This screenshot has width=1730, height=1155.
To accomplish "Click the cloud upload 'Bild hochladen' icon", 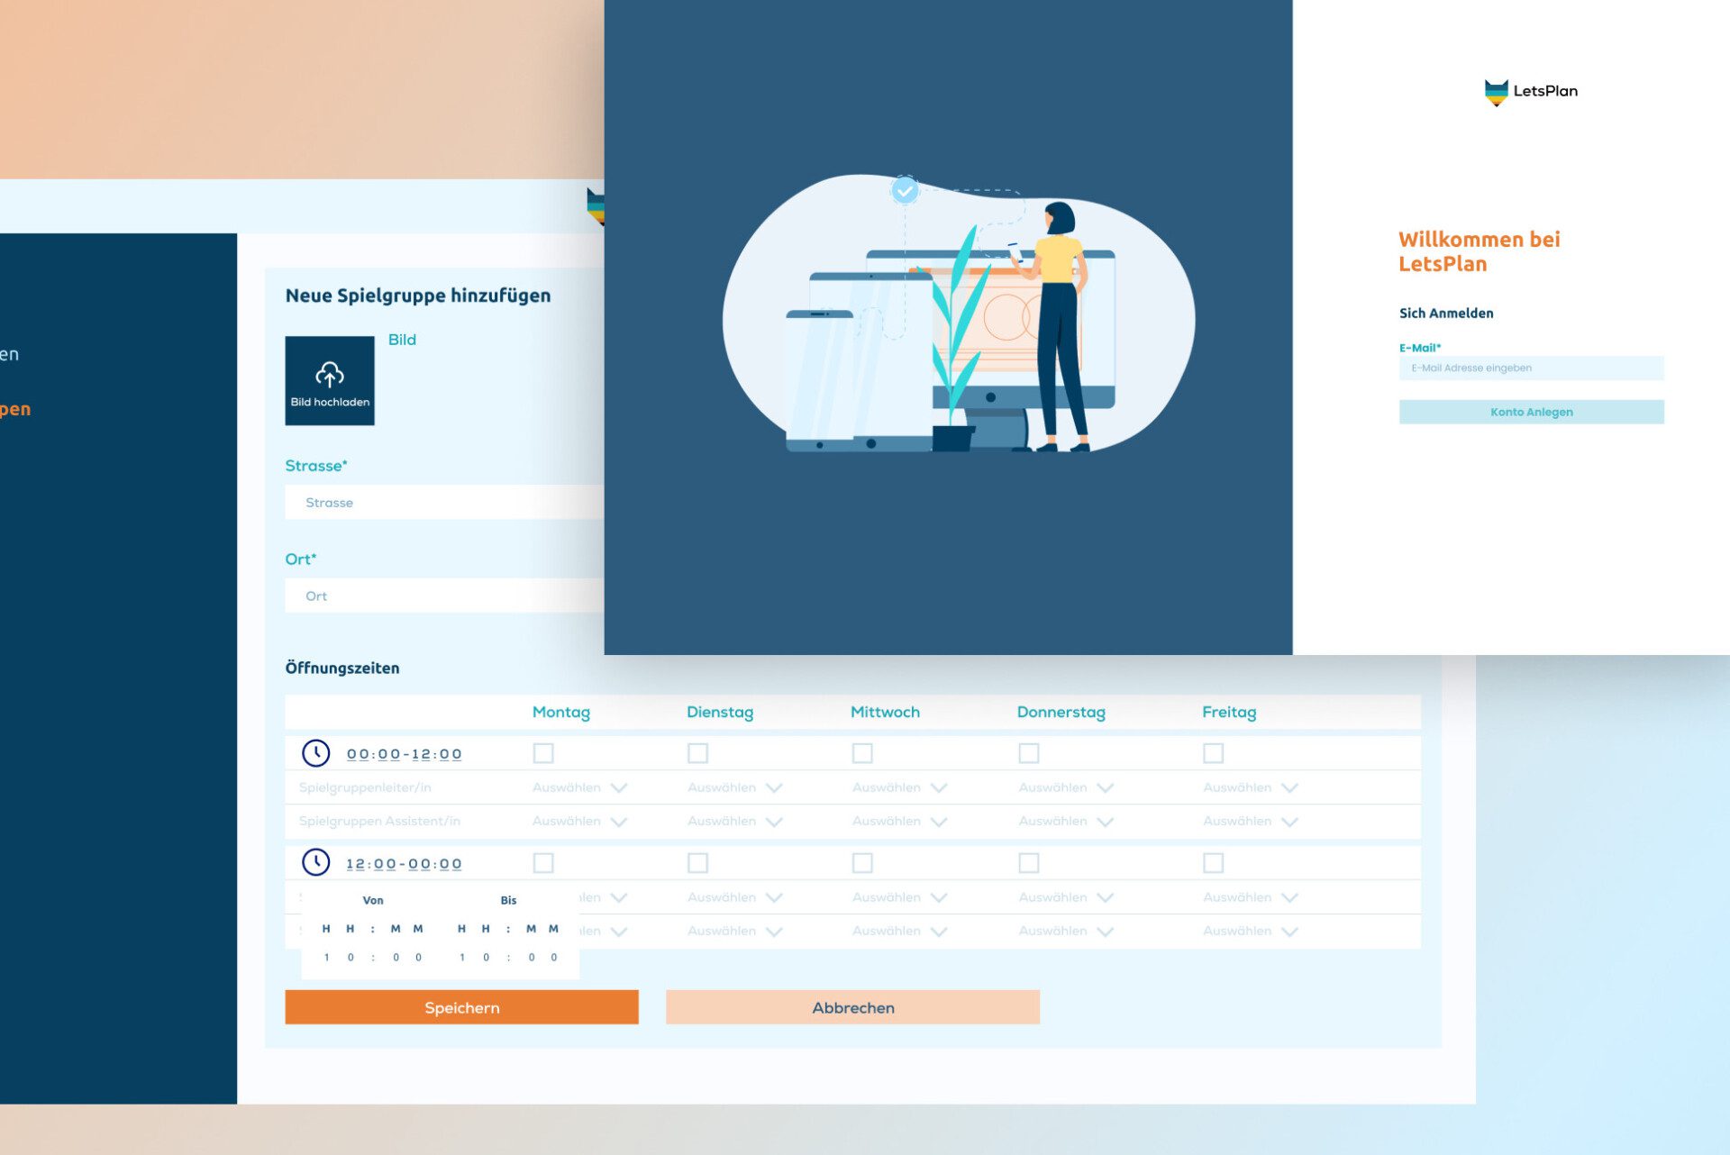I will click(329, 374).
